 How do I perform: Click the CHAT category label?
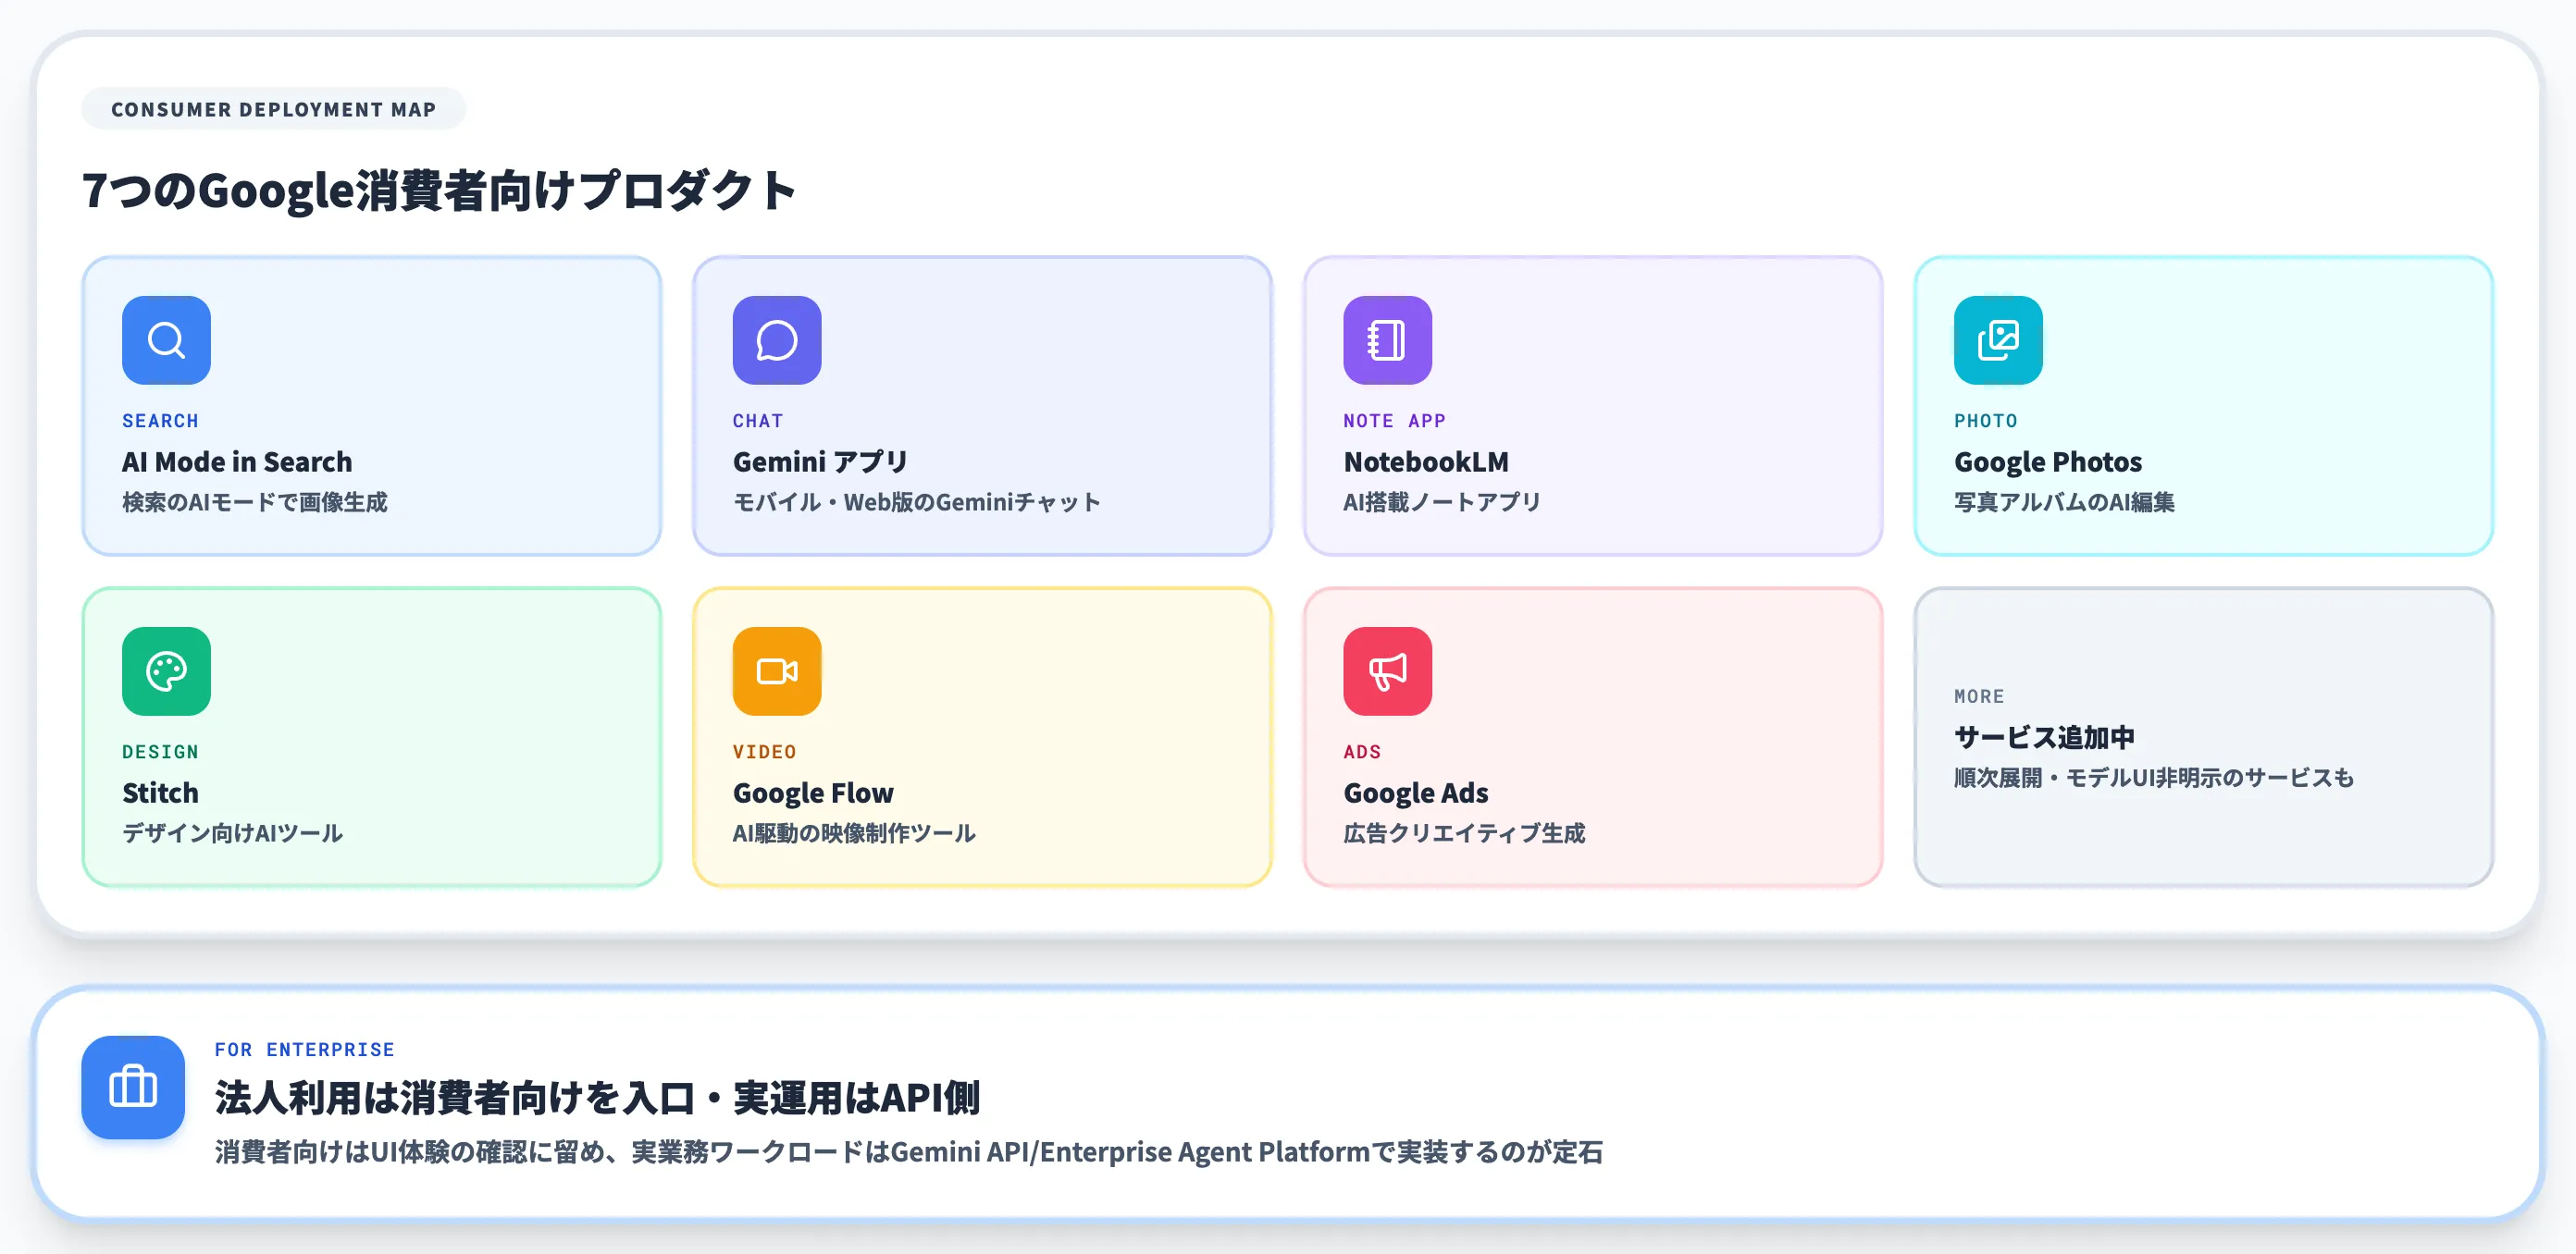[757, 421]
